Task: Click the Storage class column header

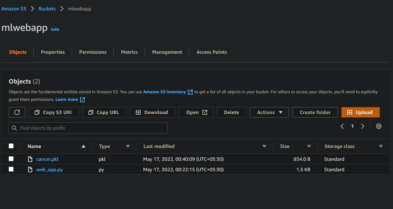Action: pos(339,146)
